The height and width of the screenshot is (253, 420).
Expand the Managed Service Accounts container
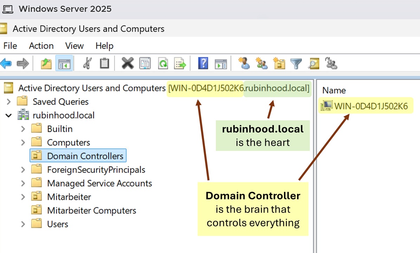pos(23,183)
